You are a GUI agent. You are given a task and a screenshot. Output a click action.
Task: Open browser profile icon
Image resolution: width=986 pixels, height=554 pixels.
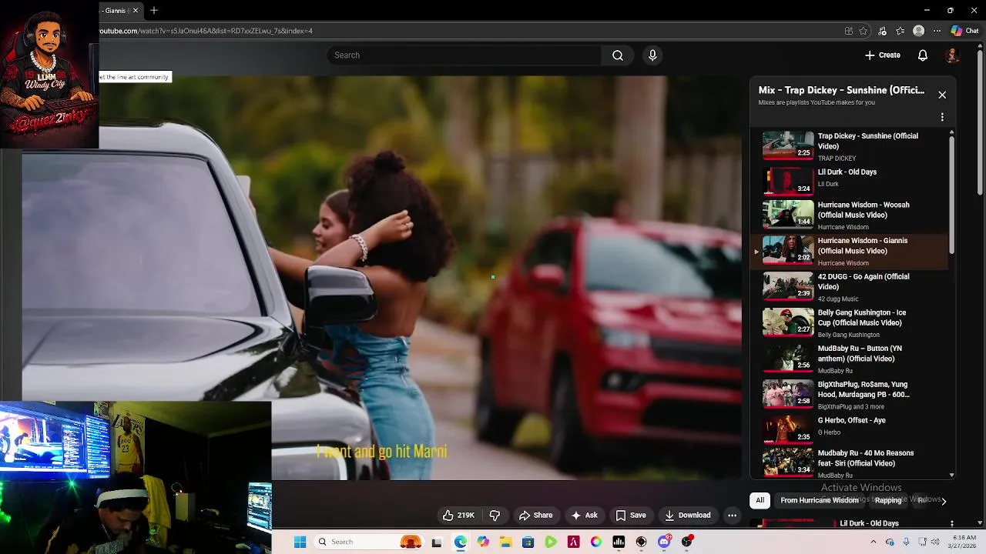pyautogui.click(x=918, y=31)
